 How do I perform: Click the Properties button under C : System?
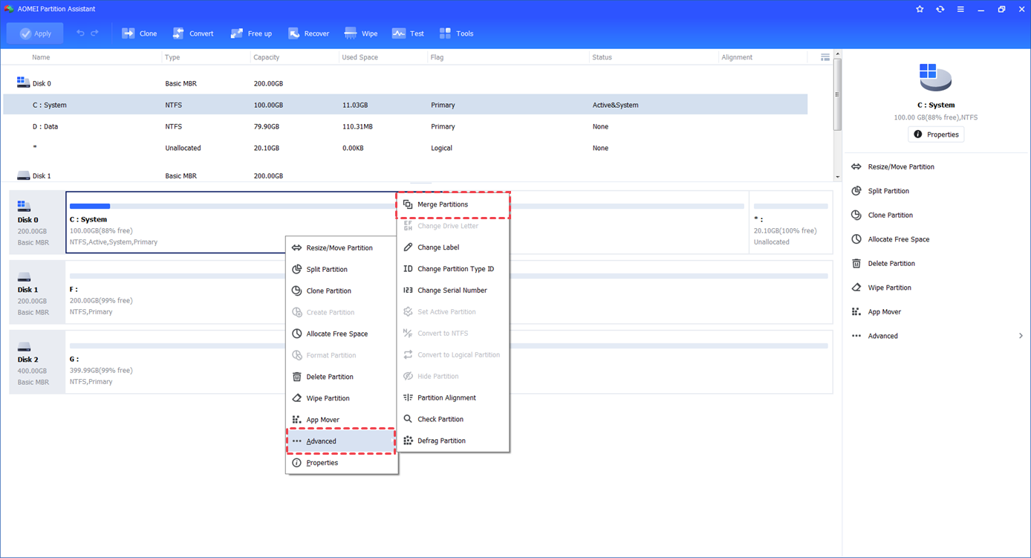[x=936, y=134]
